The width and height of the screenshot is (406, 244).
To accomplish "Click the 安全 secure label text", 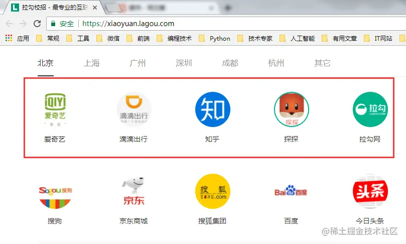I will [x=67, y=24].
